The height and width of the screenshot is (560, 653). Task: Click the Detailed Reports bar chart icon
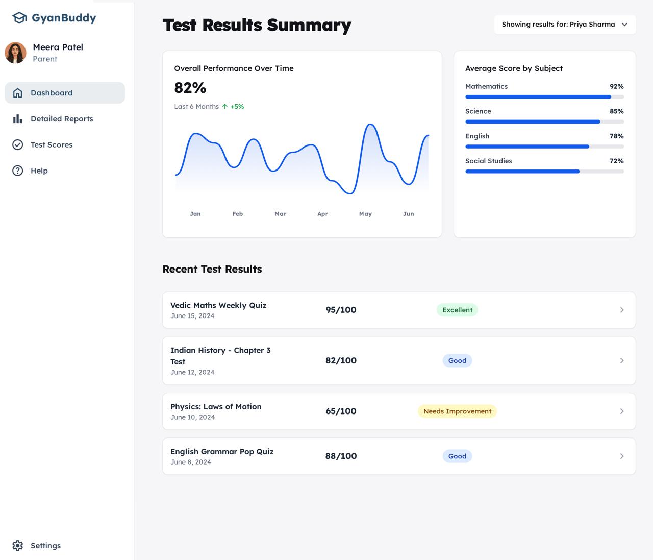[18, 119]
